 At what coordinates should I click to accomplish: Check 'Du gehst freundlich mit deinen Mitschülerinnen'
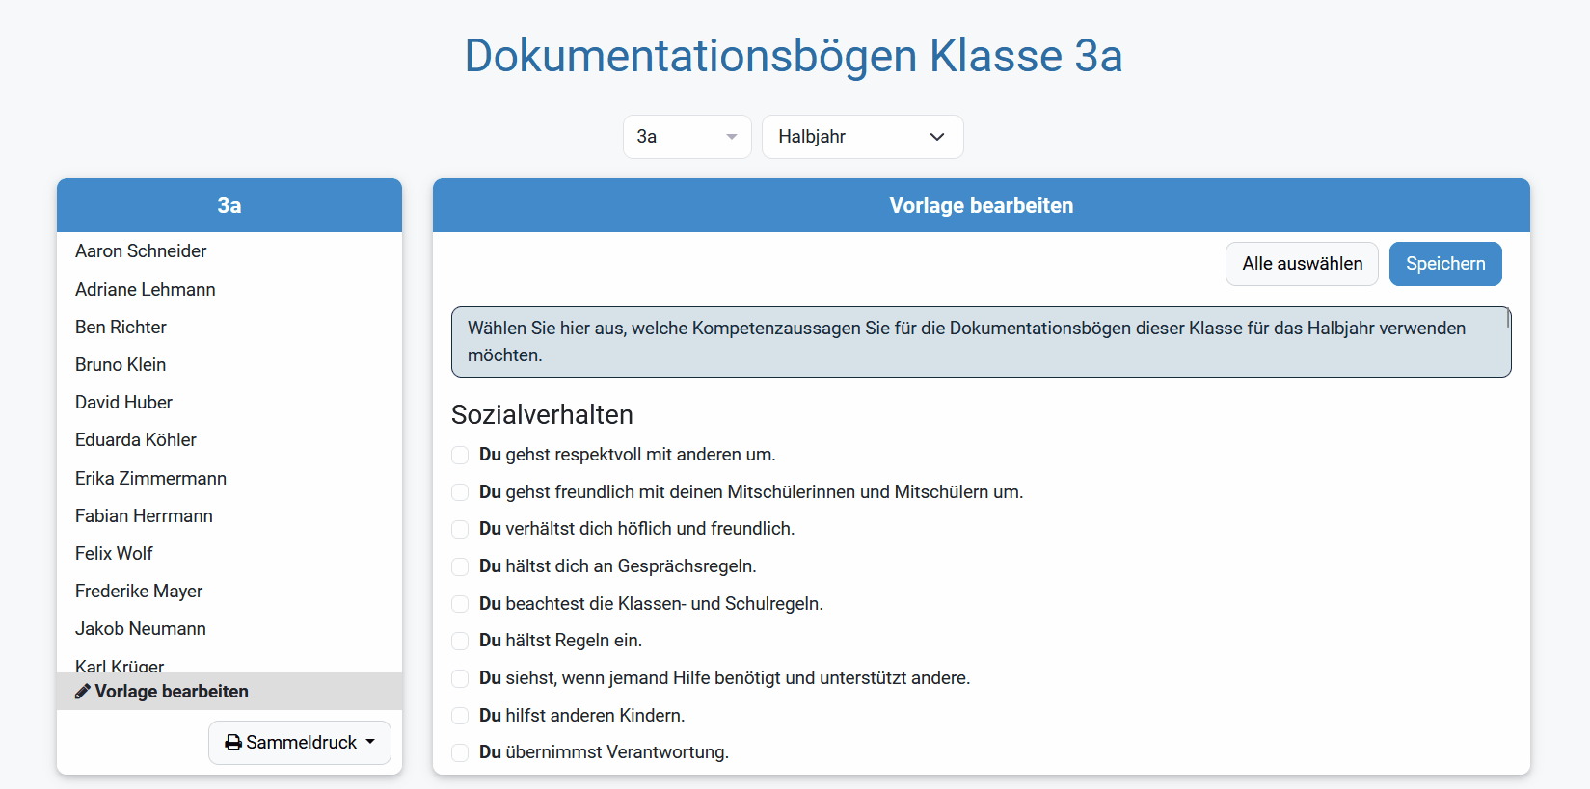[x=460, y=492]
